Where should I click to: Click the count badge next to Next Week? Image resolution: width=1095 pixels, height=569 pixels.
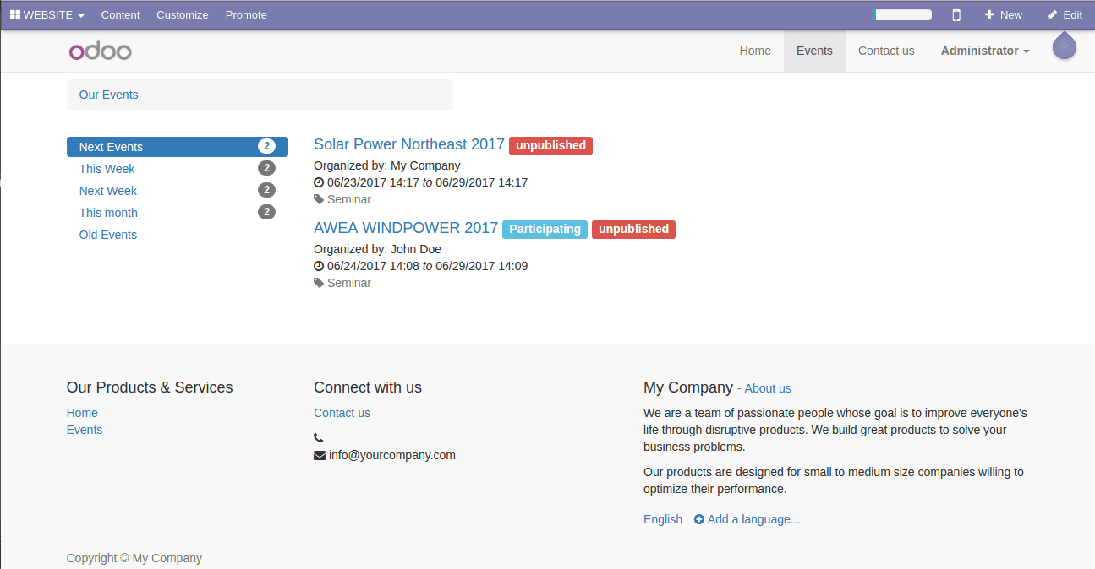266,190
